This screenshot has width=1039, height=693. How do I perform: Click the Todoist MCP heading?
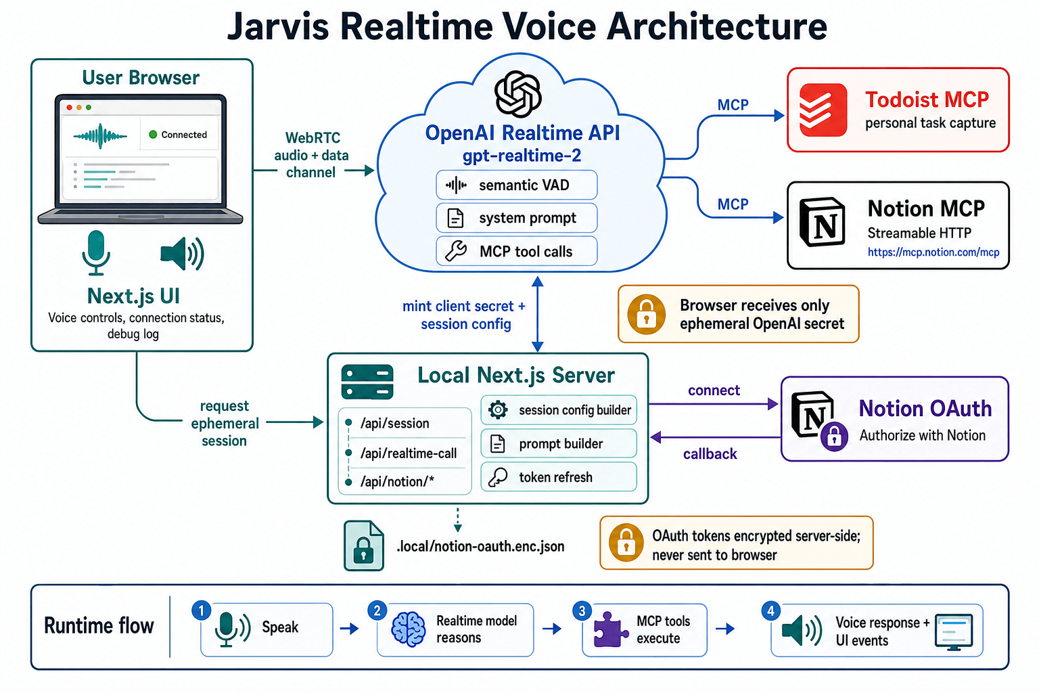click(927, 99)
